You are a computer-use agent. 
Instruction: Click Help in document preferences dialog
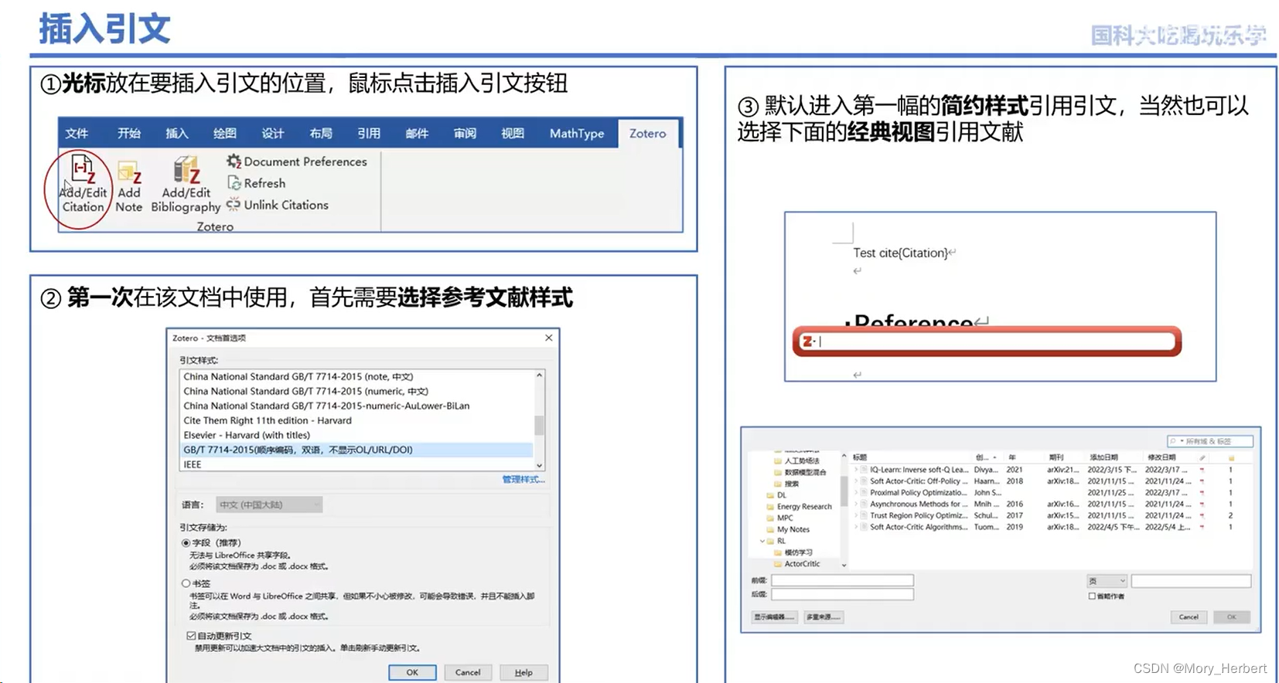524,672
